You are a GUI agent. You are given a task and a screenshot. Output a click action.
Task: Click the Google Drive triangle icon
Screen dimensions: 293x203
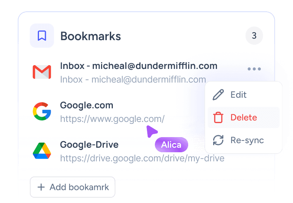click(42, 151)
